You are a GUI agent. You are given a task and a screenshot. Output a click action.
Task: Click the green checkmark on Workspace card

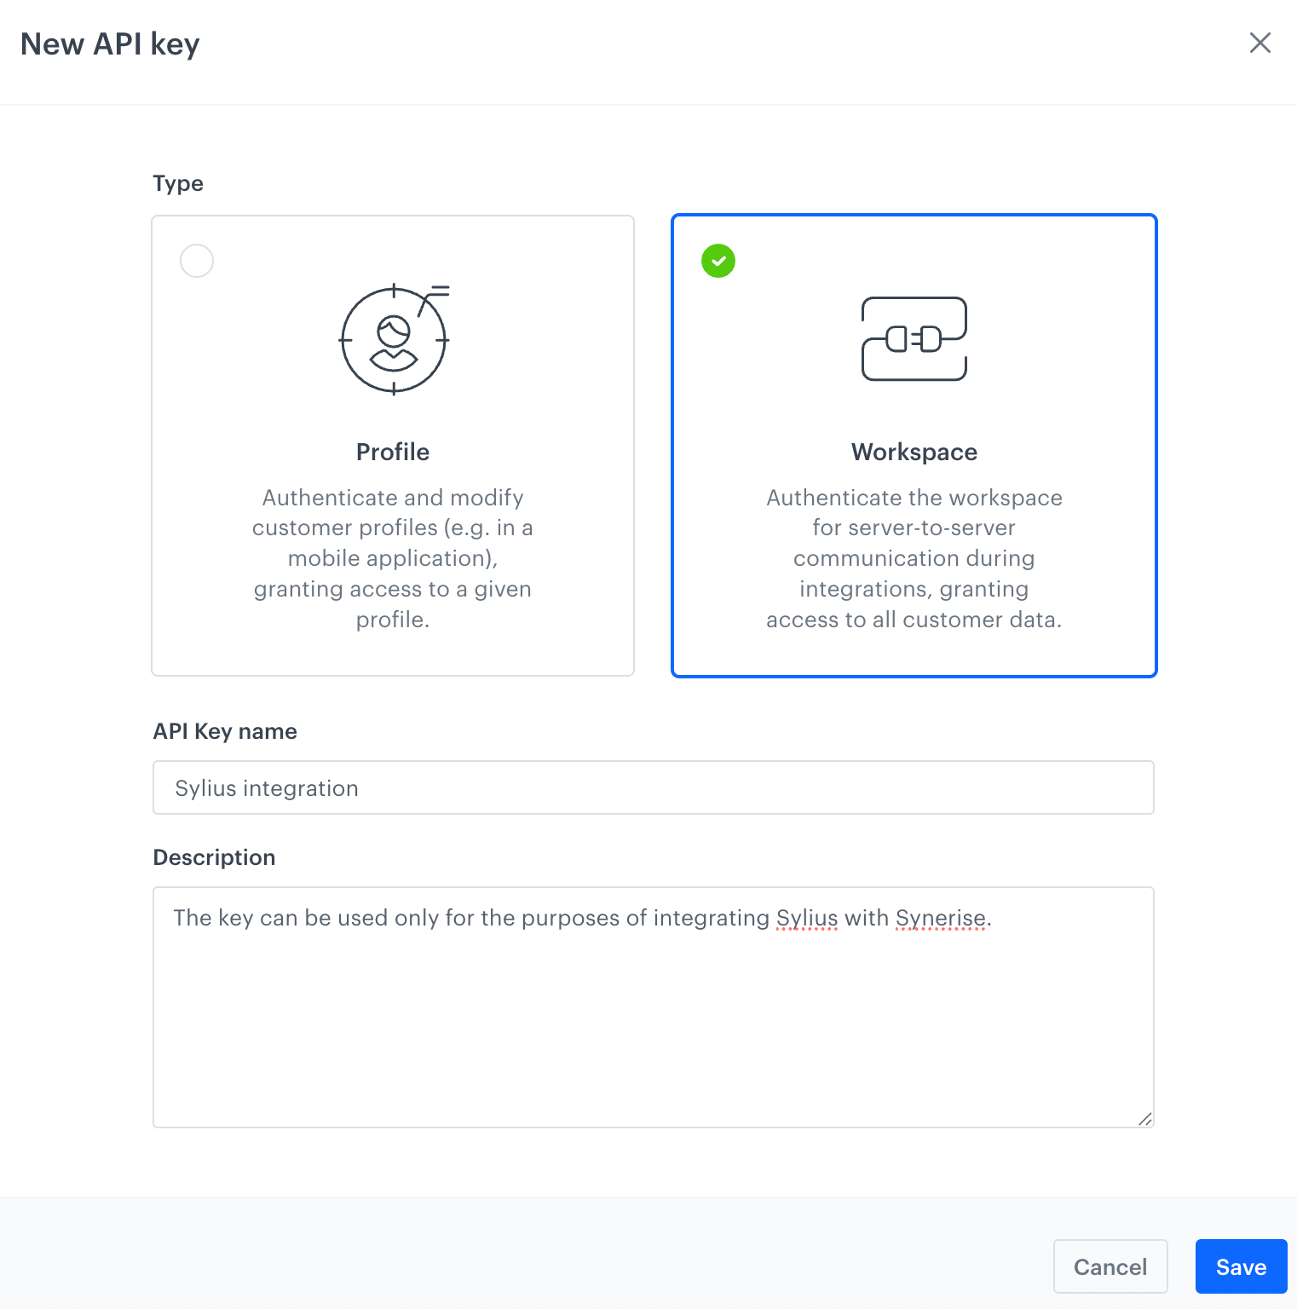(x=718, y=261)
